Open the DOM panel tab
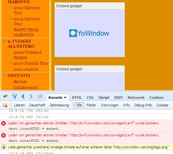Image resolution: width=173 pixels, height=154 pixels. (x=119, y=98)
